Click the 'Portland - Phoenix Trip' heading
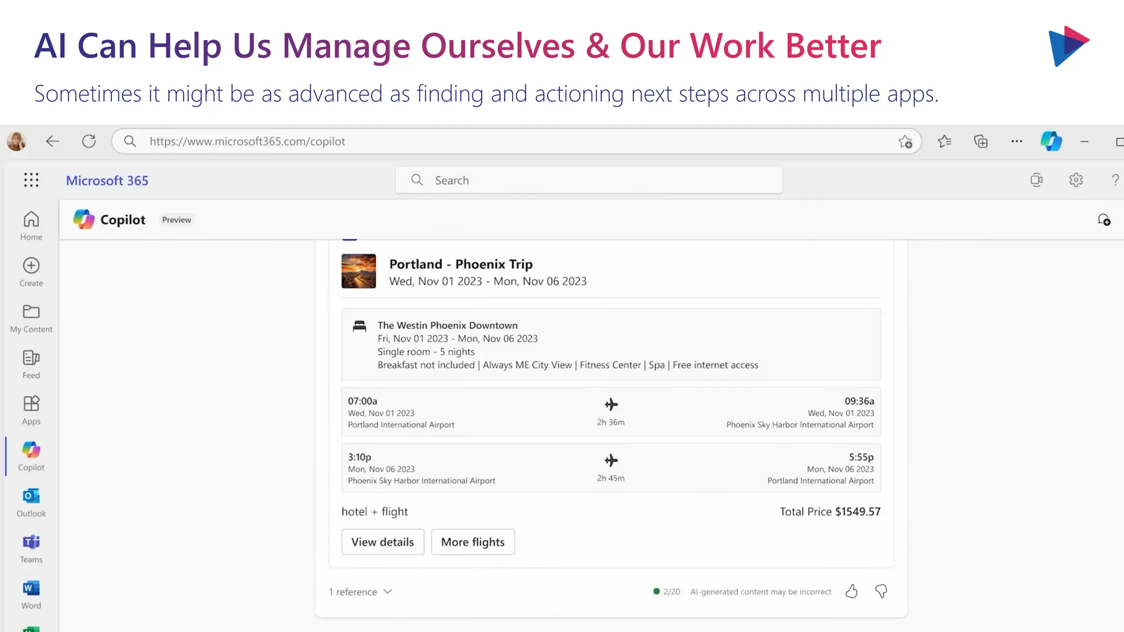The height and width of the screenshot is (632, 1124). click(x=461, y=264)
